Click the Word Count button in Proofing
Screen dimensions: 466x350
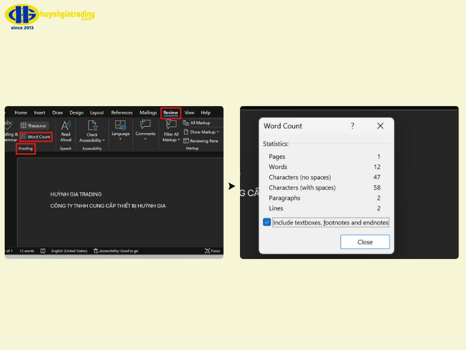tap(36, 136)
